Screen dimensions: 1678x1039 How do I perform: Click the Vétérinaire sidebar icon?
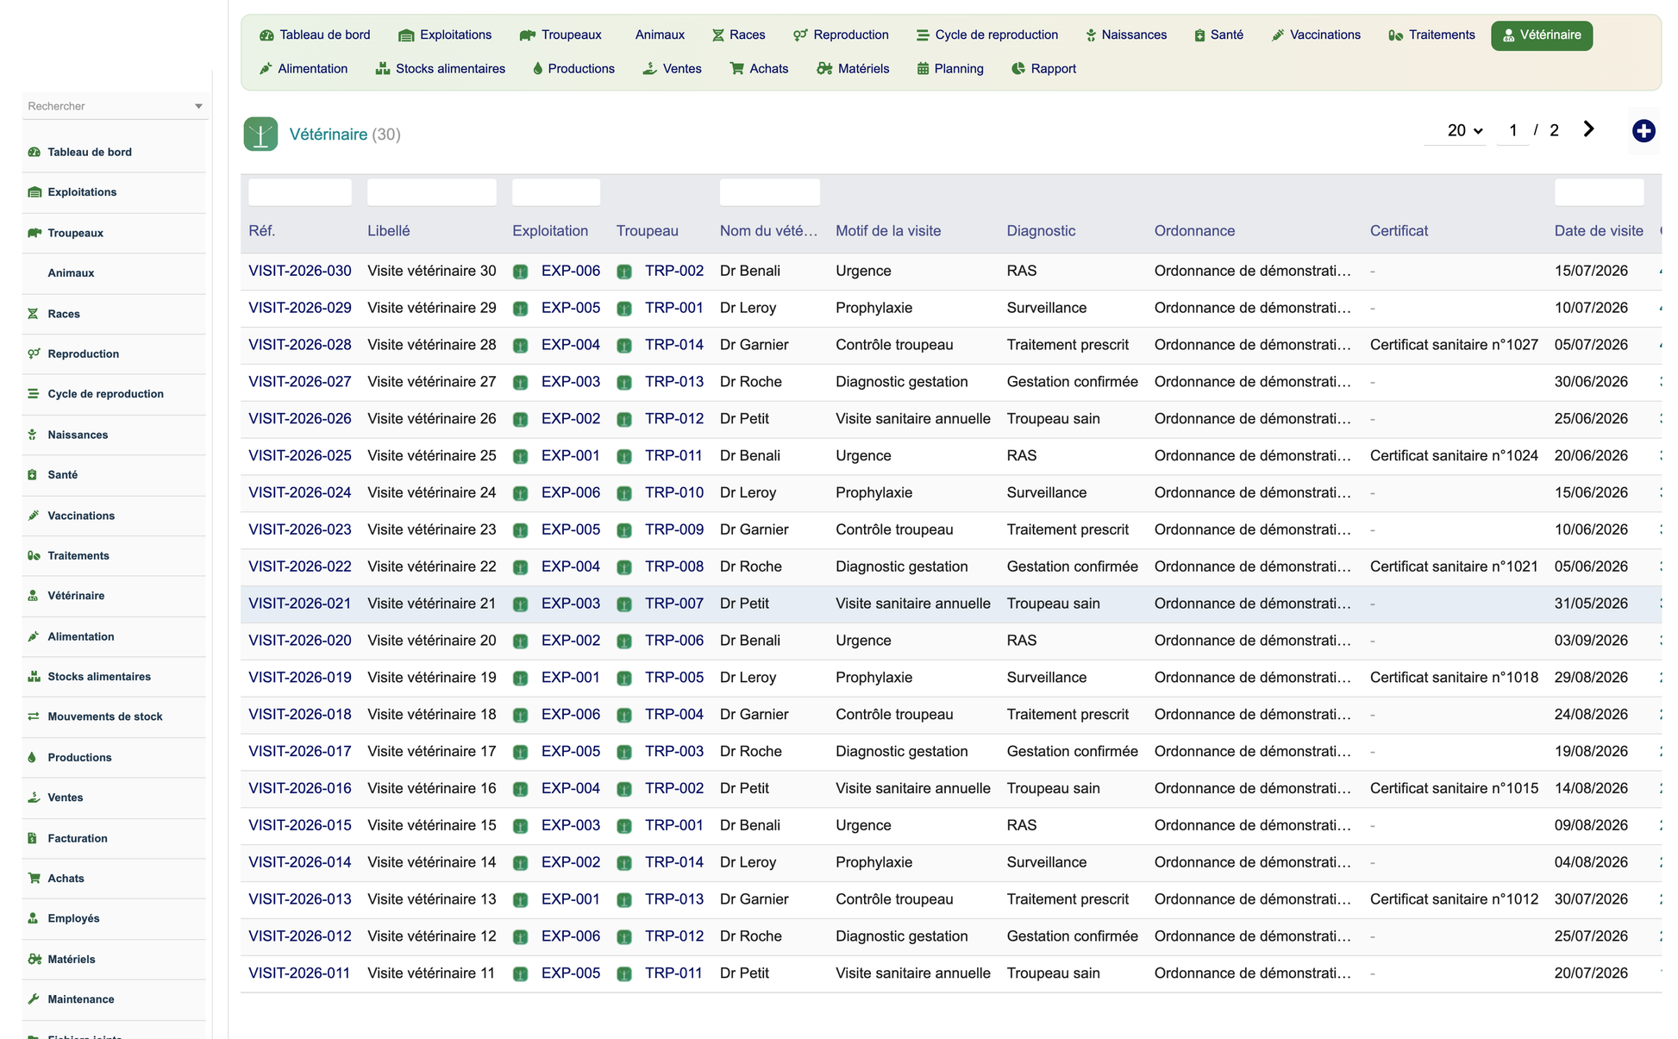[x=33, y=596]
